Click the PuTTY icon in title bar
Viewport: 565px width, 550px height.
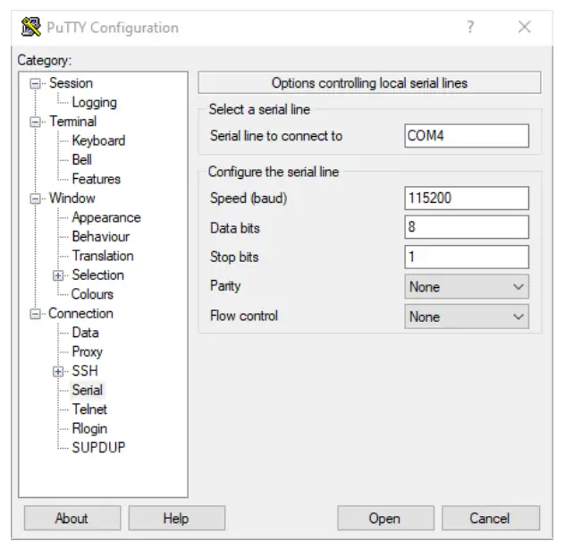(x=31, y=27)
